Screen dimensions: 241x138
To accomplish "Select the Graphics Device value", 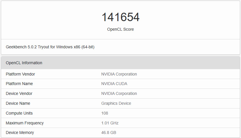I will (x=116, y=103).
